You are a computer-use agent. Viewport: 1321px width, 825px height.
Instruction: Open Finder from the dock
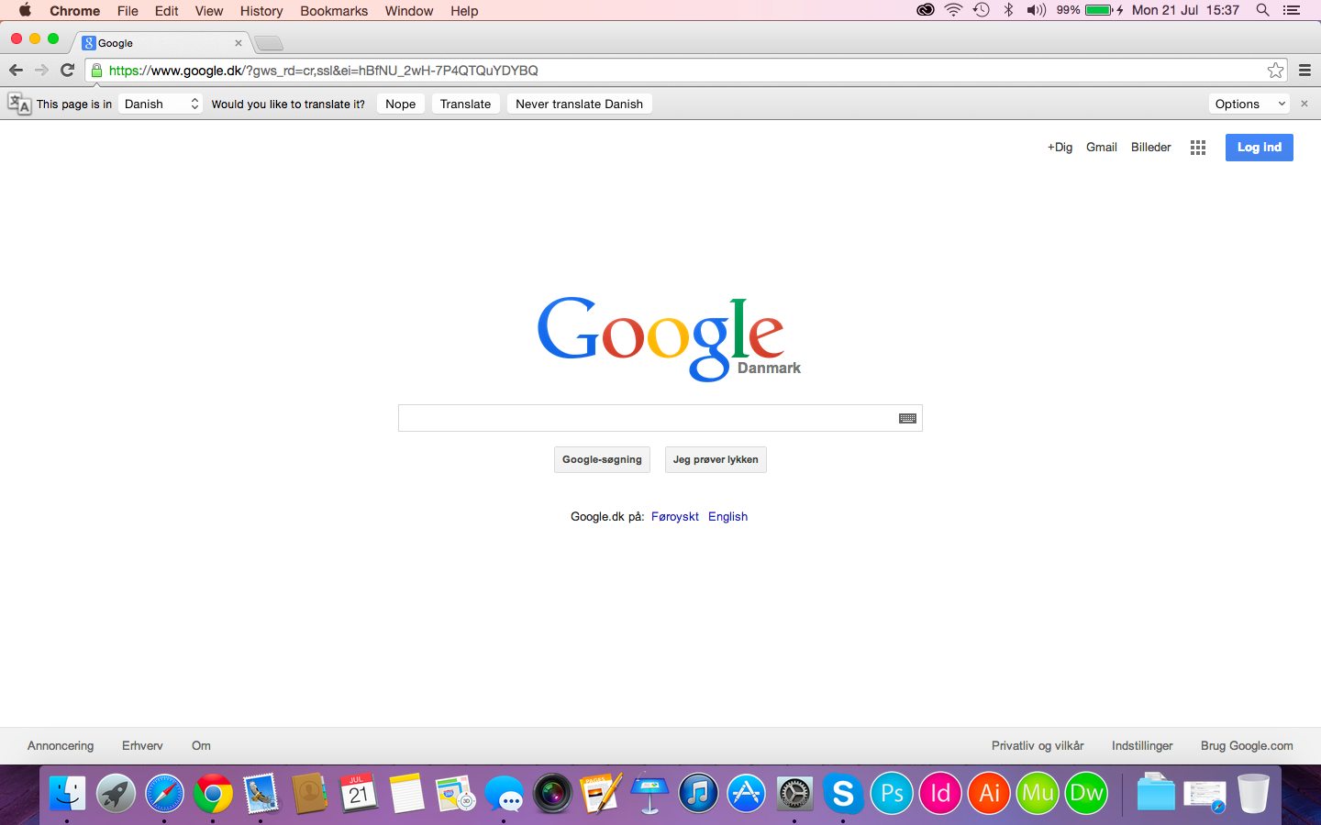tap(67, 794)
